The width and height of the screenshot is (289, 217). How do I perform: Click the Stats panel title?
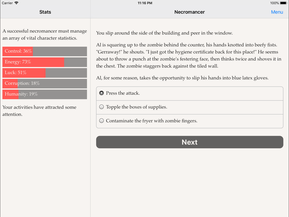tap(45, 12)
